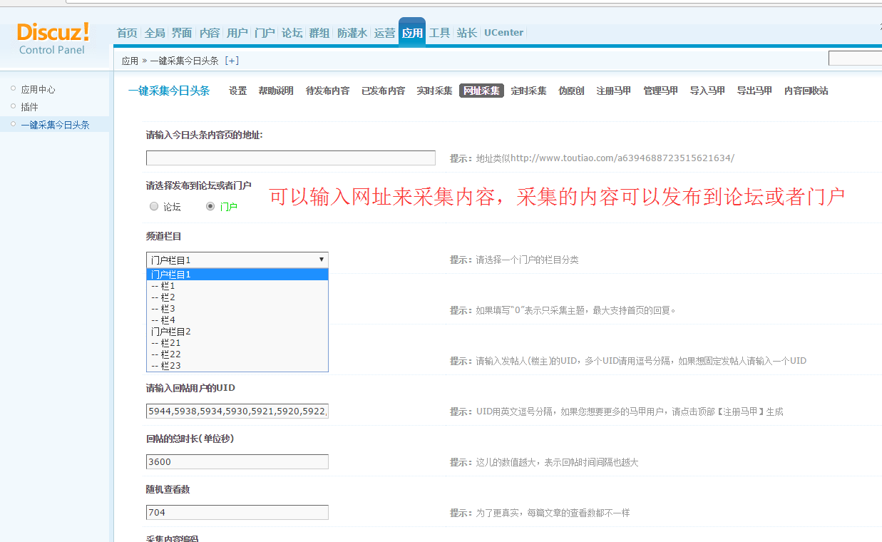
Task: Open the 全局 top menu
Action: click(x=155, y=33)
